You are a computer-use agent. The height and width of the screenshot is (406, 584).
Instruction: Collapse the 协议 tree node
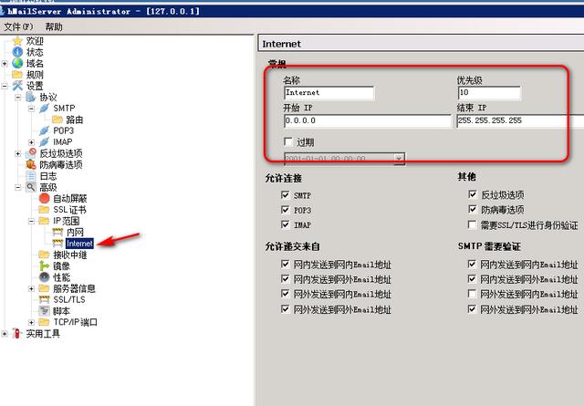pos(18,98)
